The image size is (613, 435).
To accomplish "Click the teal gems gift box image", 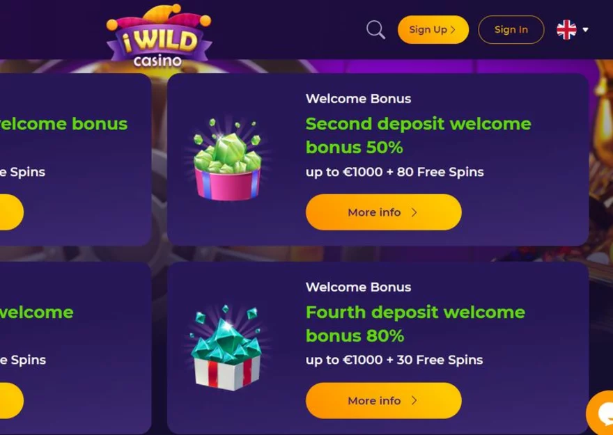I will 227,348.
